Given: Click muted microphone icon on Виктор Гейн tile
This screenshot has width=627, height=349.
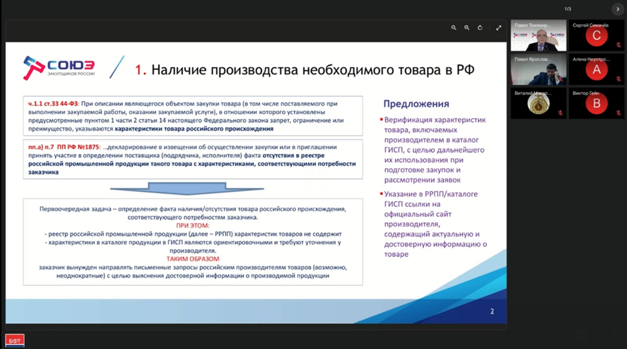Looking at the screenshot, I should [618, 113].
